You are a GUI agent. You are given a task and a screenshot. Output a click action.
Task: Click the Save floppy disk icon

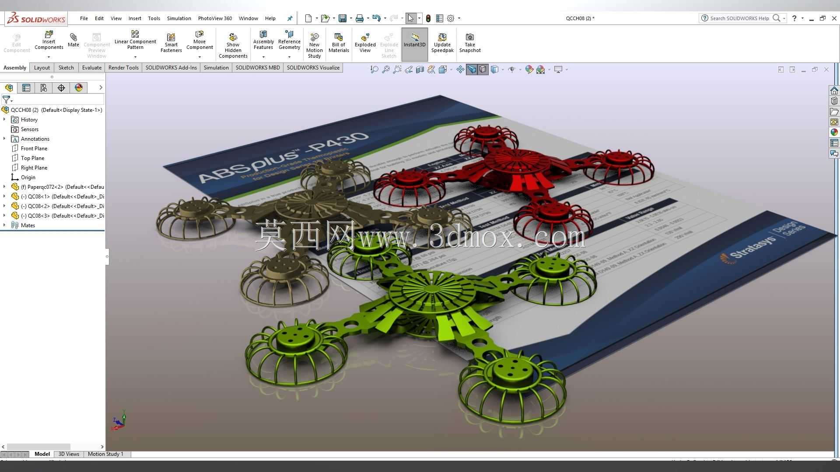tap(343, 18)
